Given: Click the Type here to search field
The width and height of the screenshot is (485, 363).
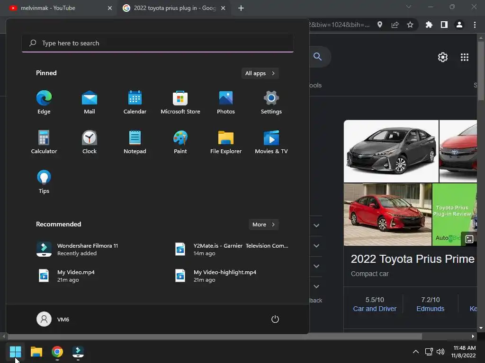Looking at the screenshot, I should [x=158, y=43].
